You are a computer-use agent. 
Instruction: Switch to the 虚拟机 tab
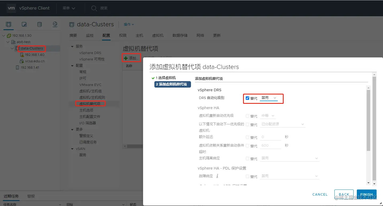(x=158, y=35)
